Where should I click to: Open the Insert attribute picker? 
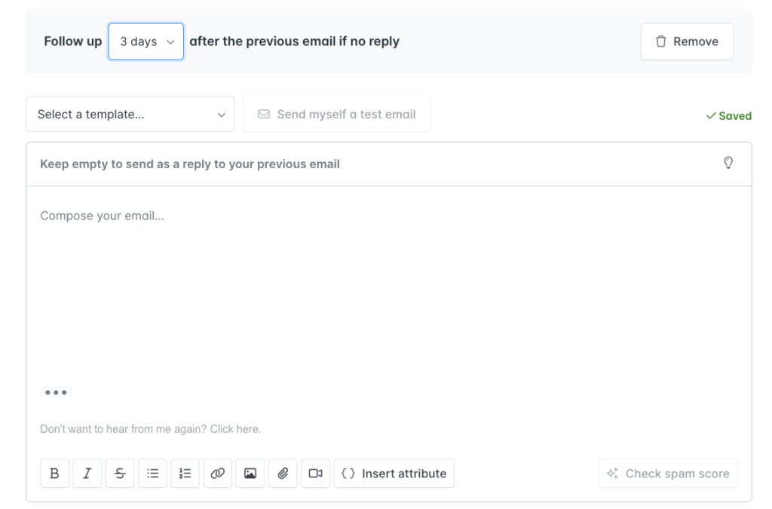(394, 473)
